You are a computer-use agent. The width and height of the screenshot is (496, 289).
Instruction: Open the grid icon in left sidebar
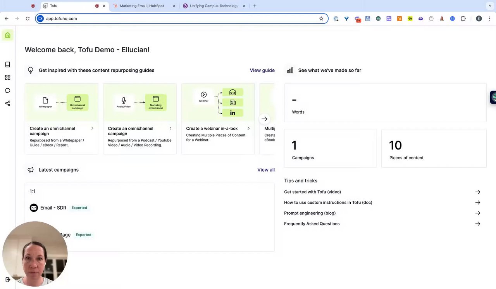click(x=7, y=77)
